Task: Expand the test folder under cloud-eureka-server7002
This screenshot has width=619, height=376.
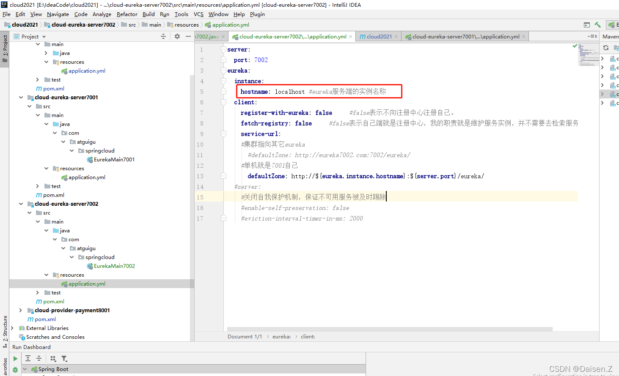Action: [38, 293]
